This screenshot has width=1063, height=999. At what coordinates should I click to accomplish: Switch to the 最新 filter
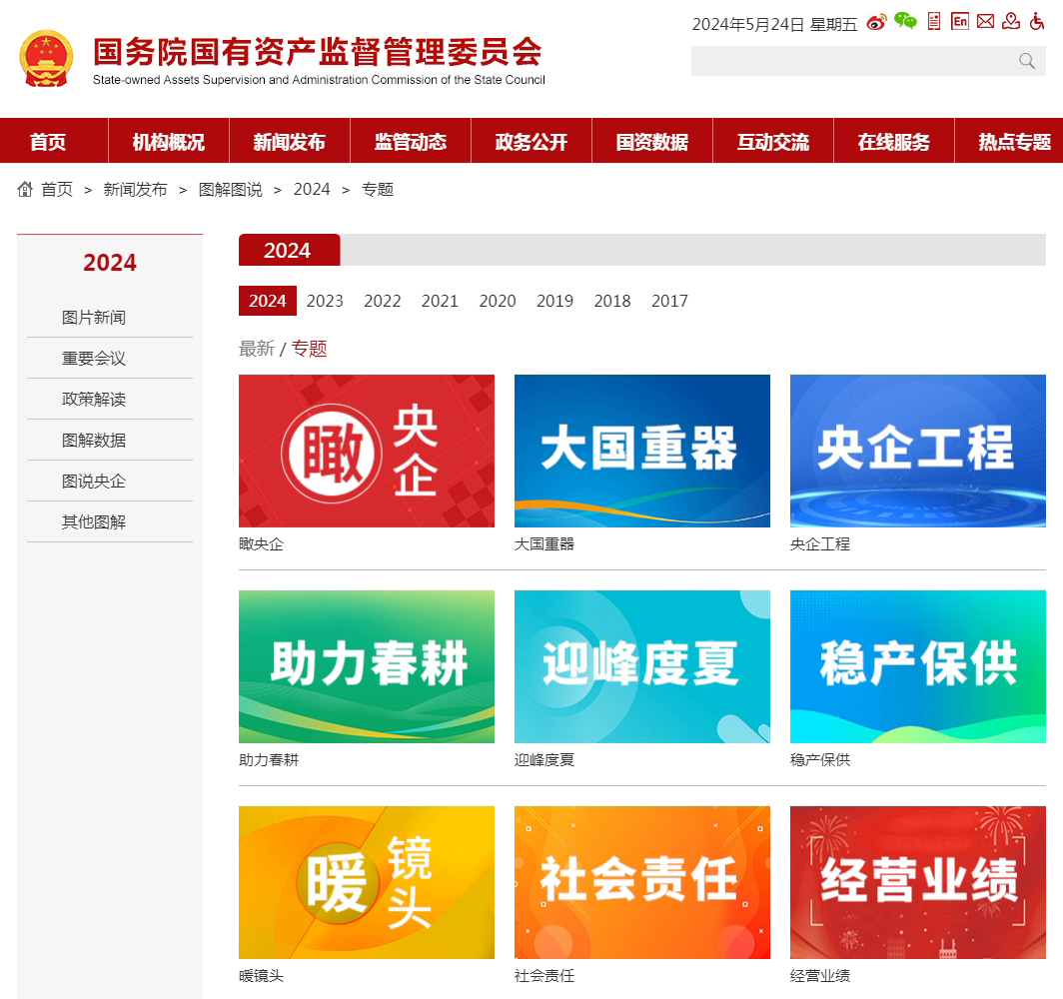(x=257, y=349)
